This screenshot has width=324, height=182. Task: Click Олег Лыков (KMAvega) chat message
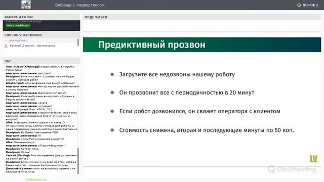(40, 68)
